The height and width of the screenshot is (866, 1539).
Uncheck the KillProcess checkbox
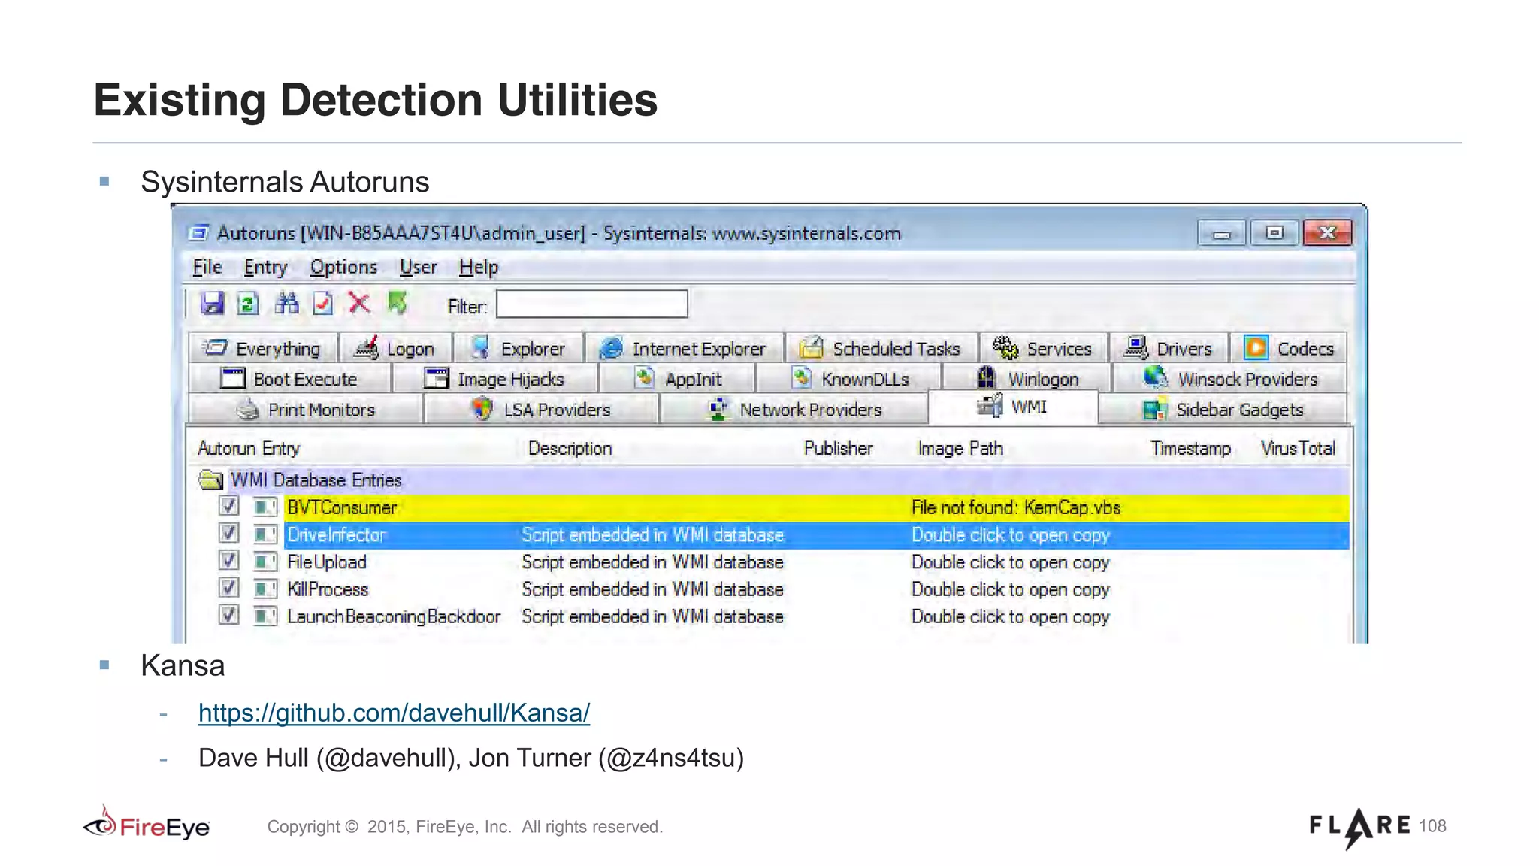click(x=228, y=587)
